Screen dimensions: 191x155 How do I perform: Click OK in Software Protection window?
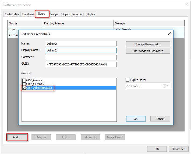pyautogui.click(x=157, y=149)
